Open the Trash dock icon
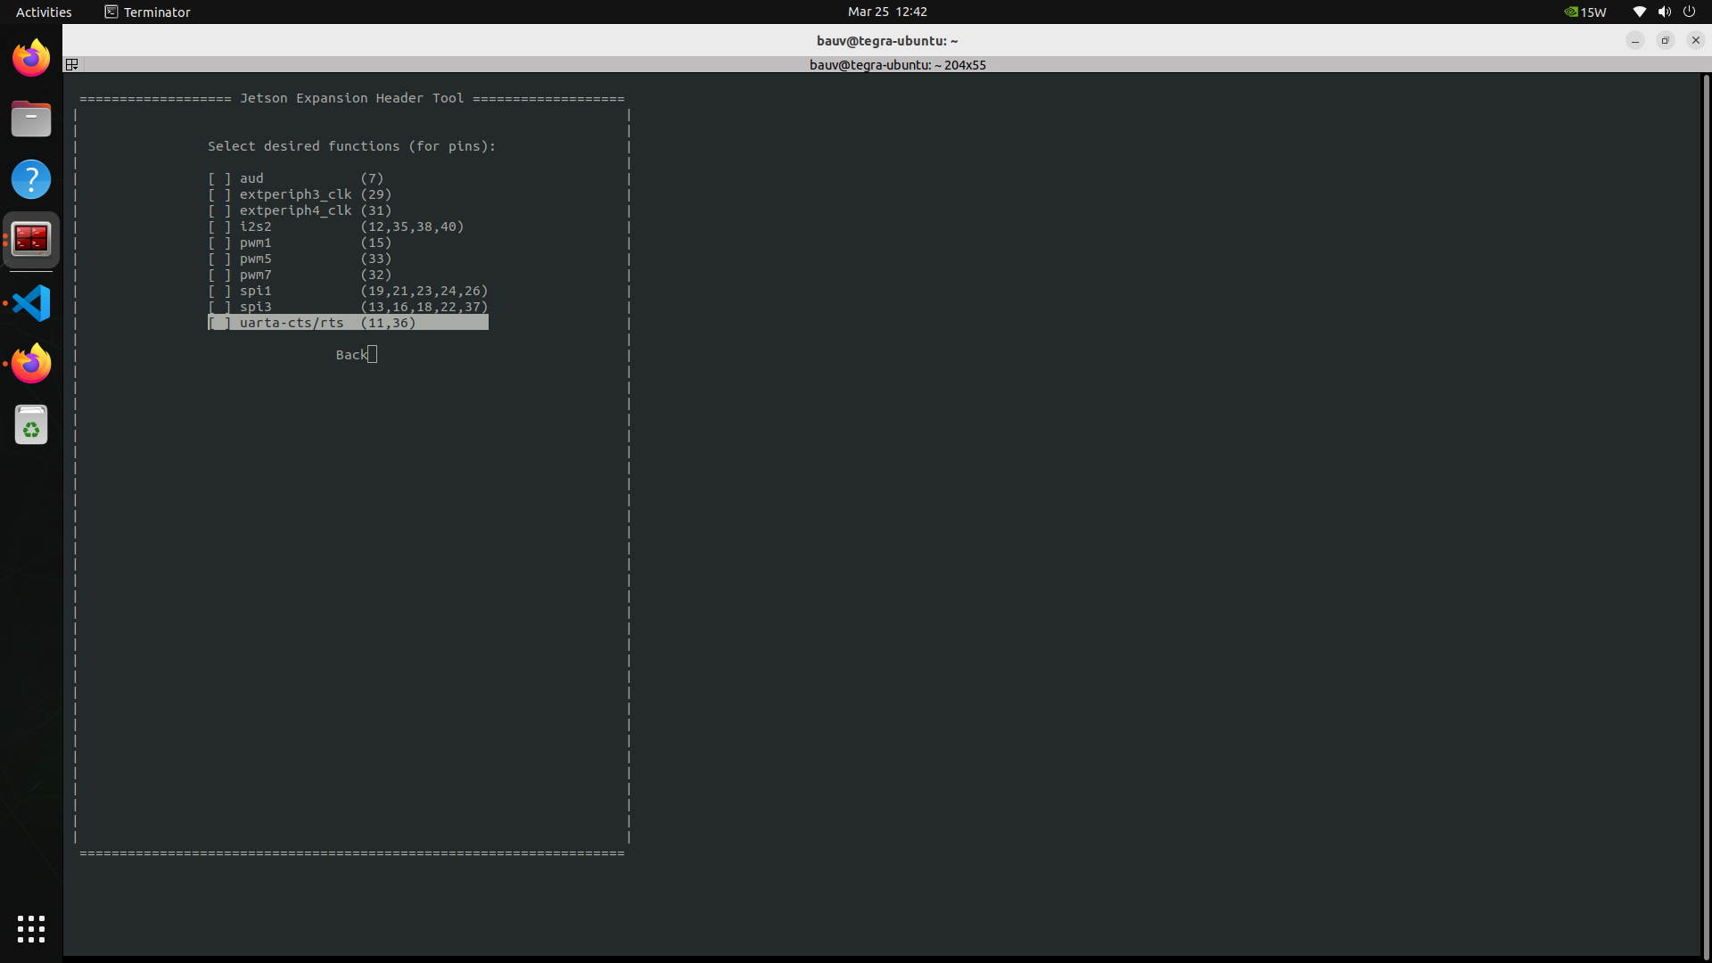The image size is (1712, 963). [x=31, y=425]
